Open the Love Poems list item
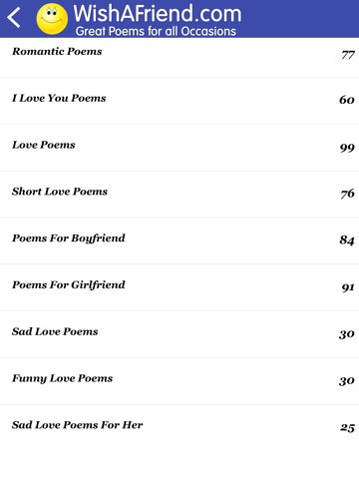Screen dimensions: 359x479 point(179,148)
